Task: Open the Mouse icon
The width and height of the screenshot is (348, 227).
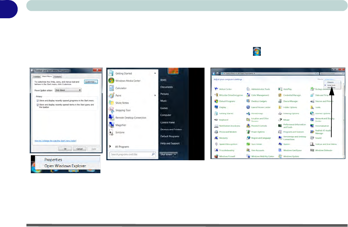Action: click(x=280, y=120)
